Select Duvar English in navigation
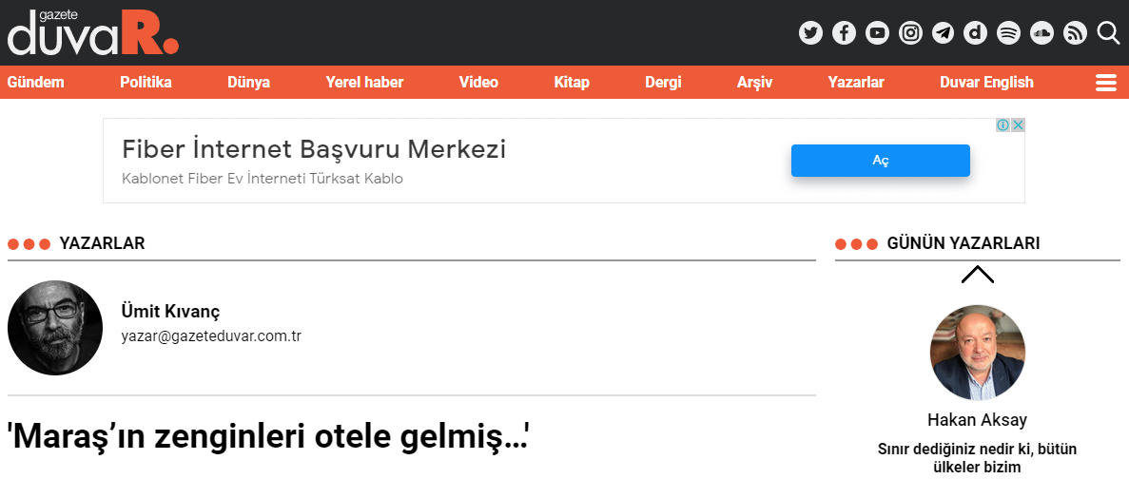 click(986, 82)
